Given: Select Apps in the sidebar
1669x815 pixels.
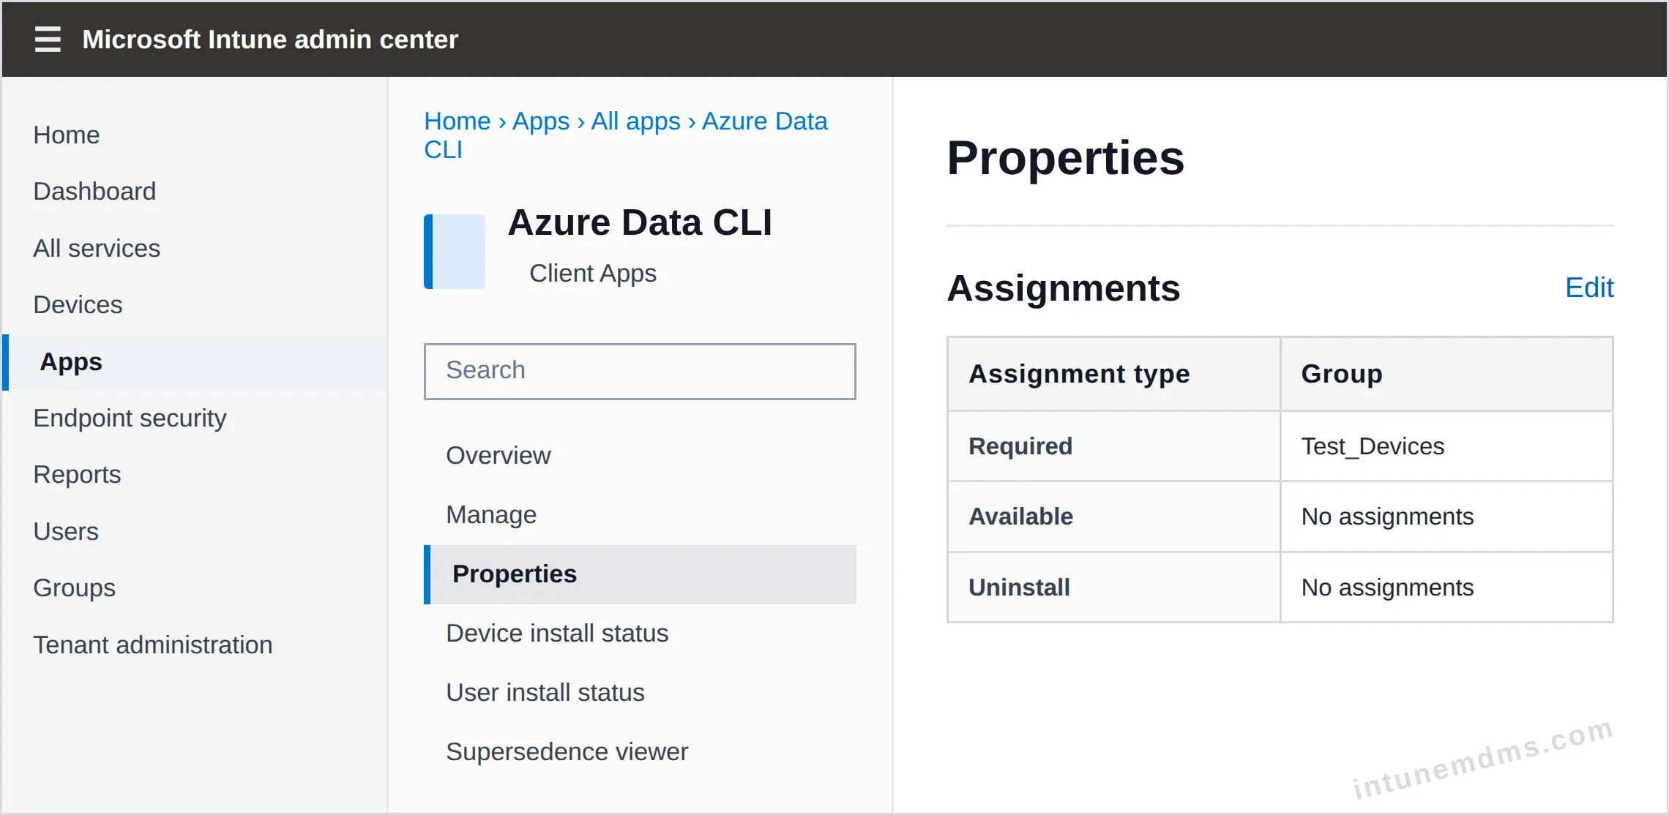Looking at the screenshot, I should tap(195, 362).
